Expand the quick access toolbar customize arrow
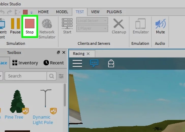Viewport: 185px width, 132px height. [x=32, y=12]
